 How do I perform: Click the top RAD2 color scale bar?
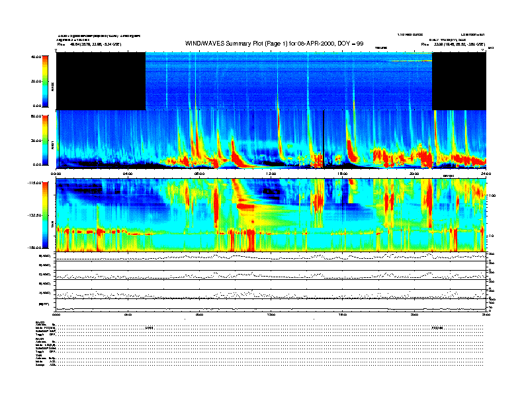pos(45,81)
